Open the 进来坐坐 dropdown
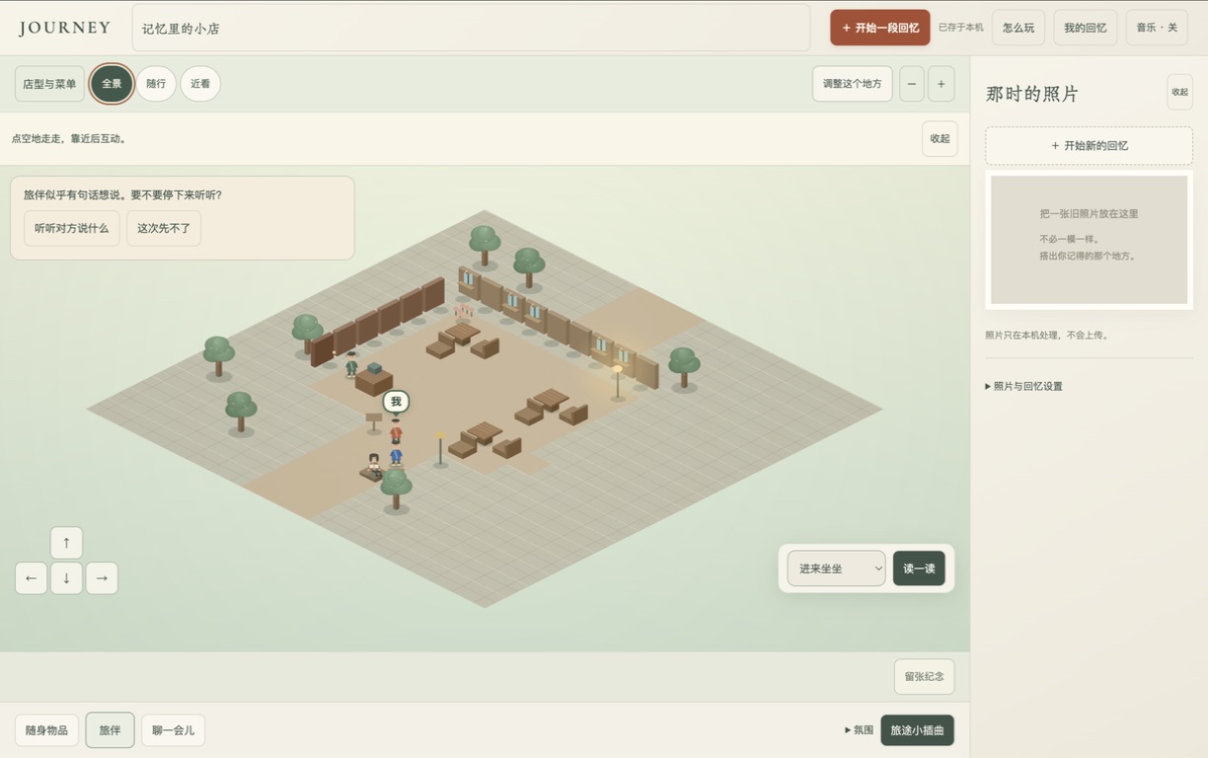This screenshot has width=1208, height=758. click(836, 568)
